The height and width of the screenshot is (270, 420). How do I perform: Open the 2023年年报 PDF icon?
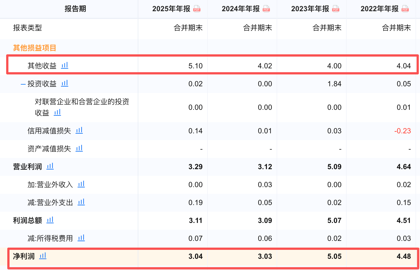(336, 9)
